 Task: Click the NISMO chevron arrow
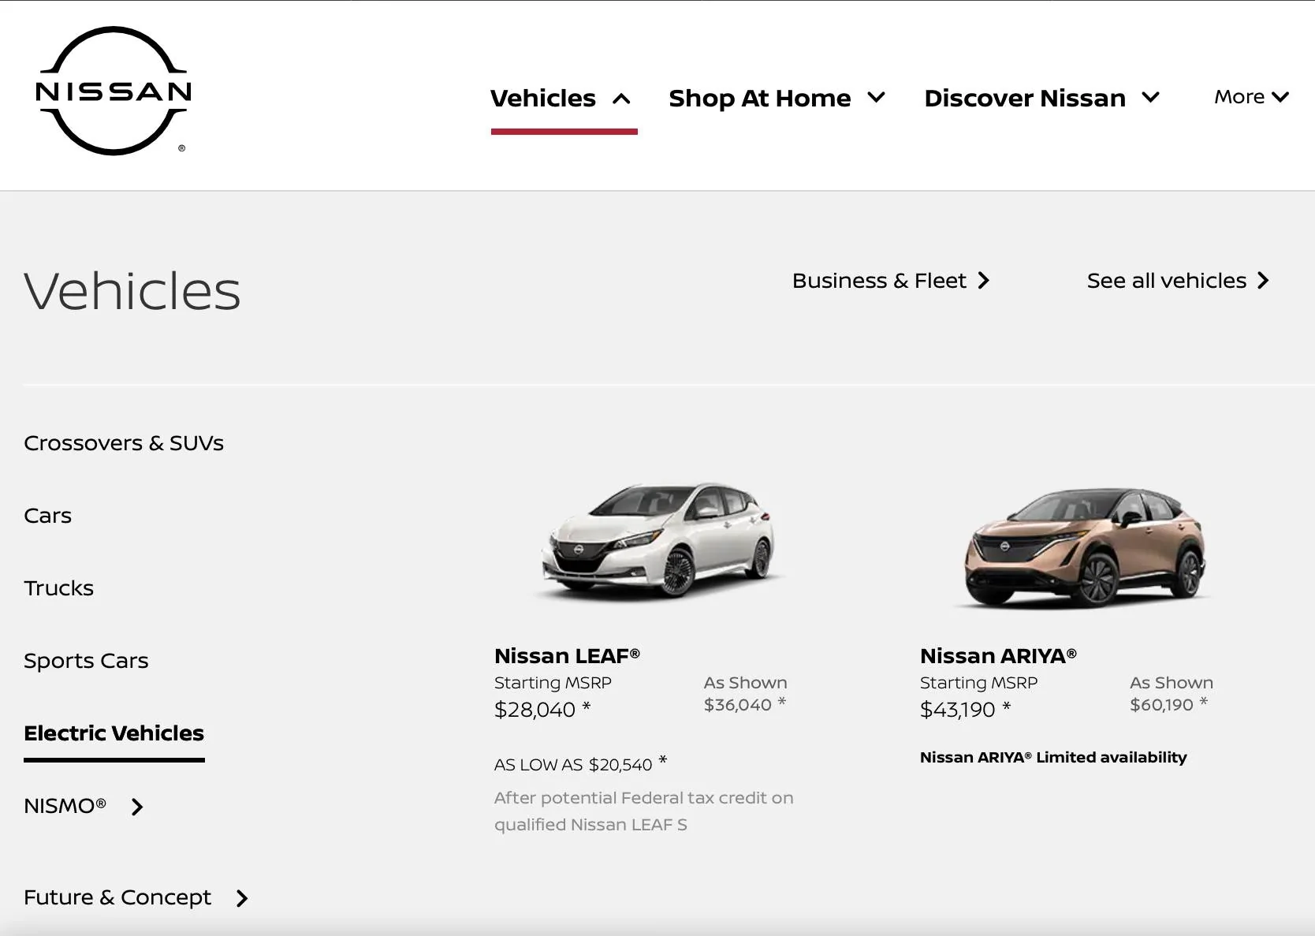click(x=137, y=807)
